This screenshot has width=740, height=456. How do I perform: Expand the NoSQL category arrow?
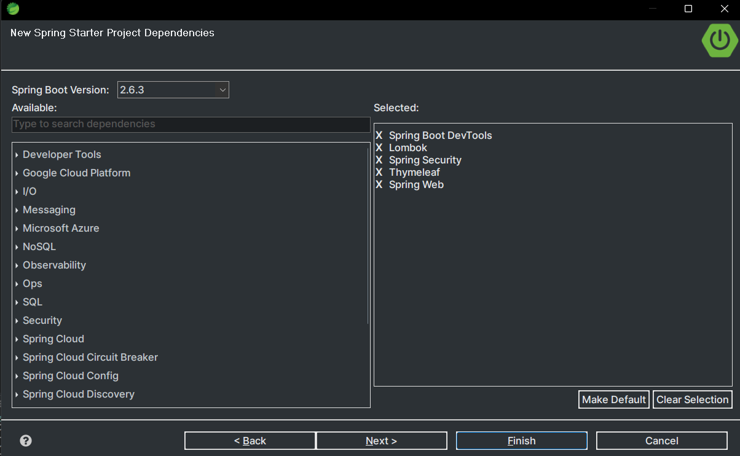tap(17, 247)
